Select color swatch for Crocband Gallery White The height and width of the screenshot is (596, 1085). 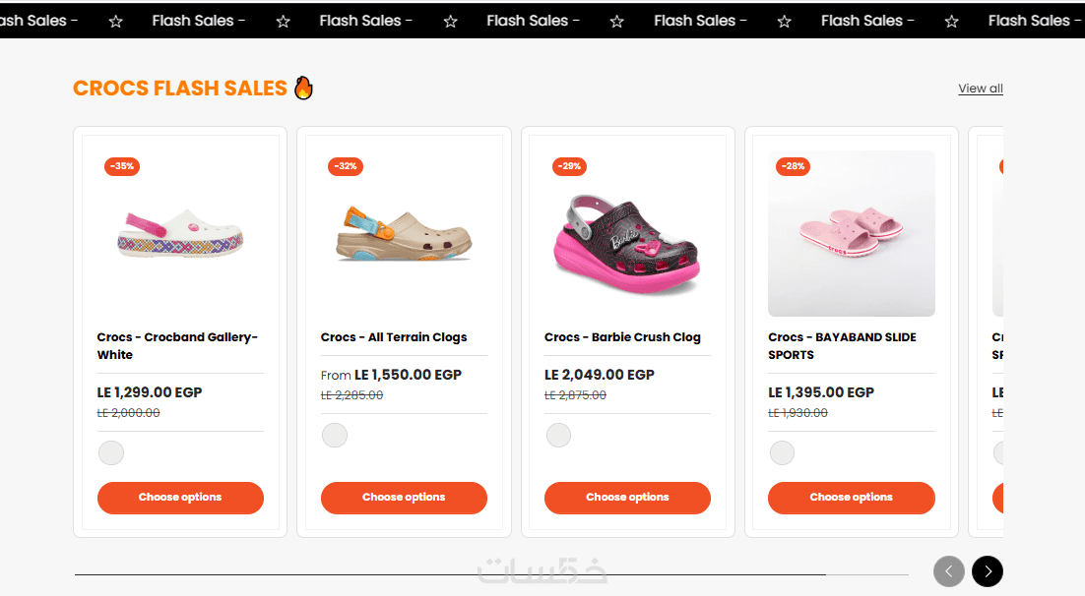point(111,452)
